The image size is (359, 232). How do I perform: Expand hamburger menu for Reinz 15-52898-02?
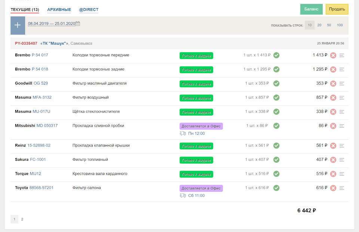tap(341, 145)
